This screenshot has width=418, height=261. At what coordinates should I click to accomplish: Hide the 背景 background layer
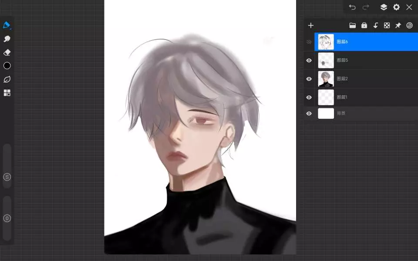[x=309, y=114]
